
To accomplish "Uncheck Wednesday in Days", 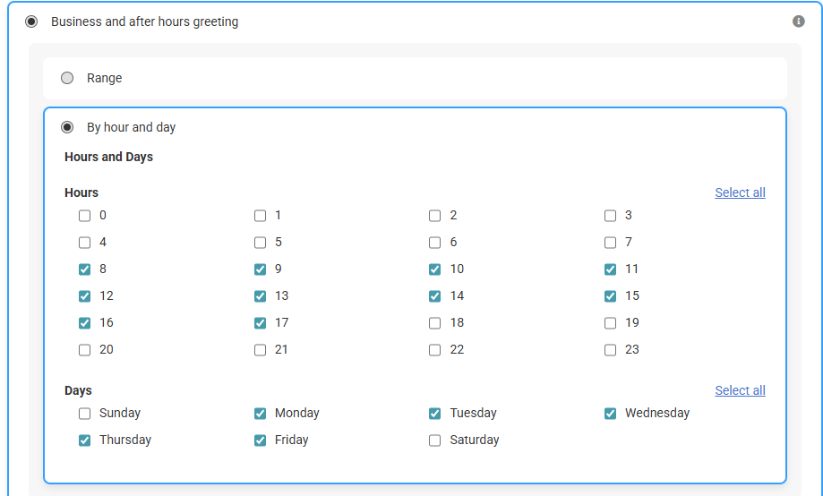I will click(x=610, y=414).
